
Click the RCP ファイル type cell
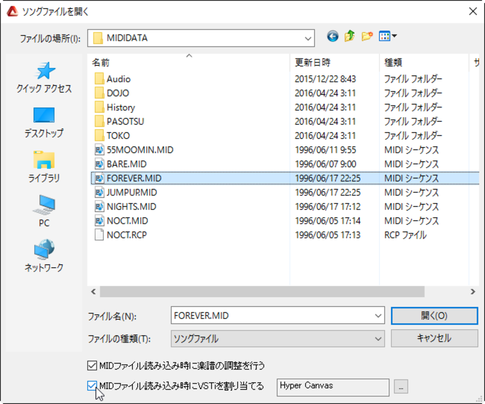click(406, 235)
